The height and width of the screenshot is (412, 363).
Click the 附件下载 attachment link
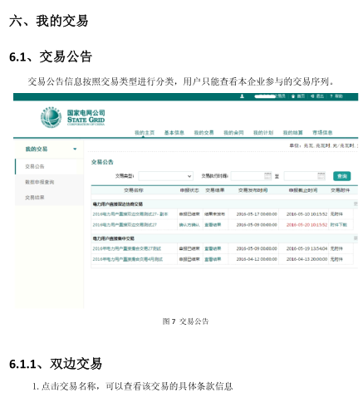click(x=338, y=224)
